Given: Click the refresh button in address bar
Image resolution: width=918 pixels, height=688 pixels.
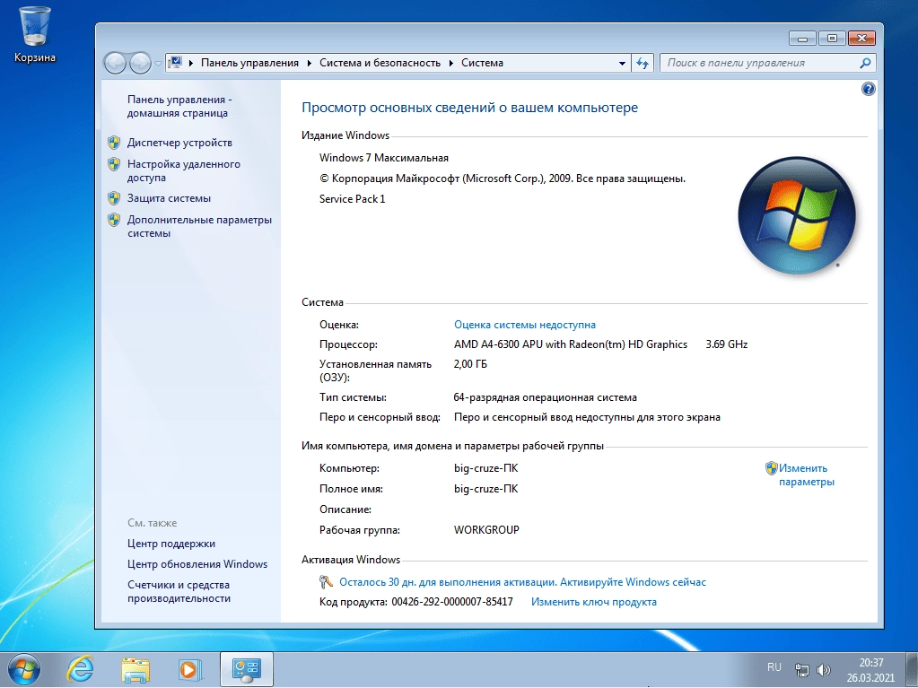Looking at the screenshot, I should pos(643,63).
